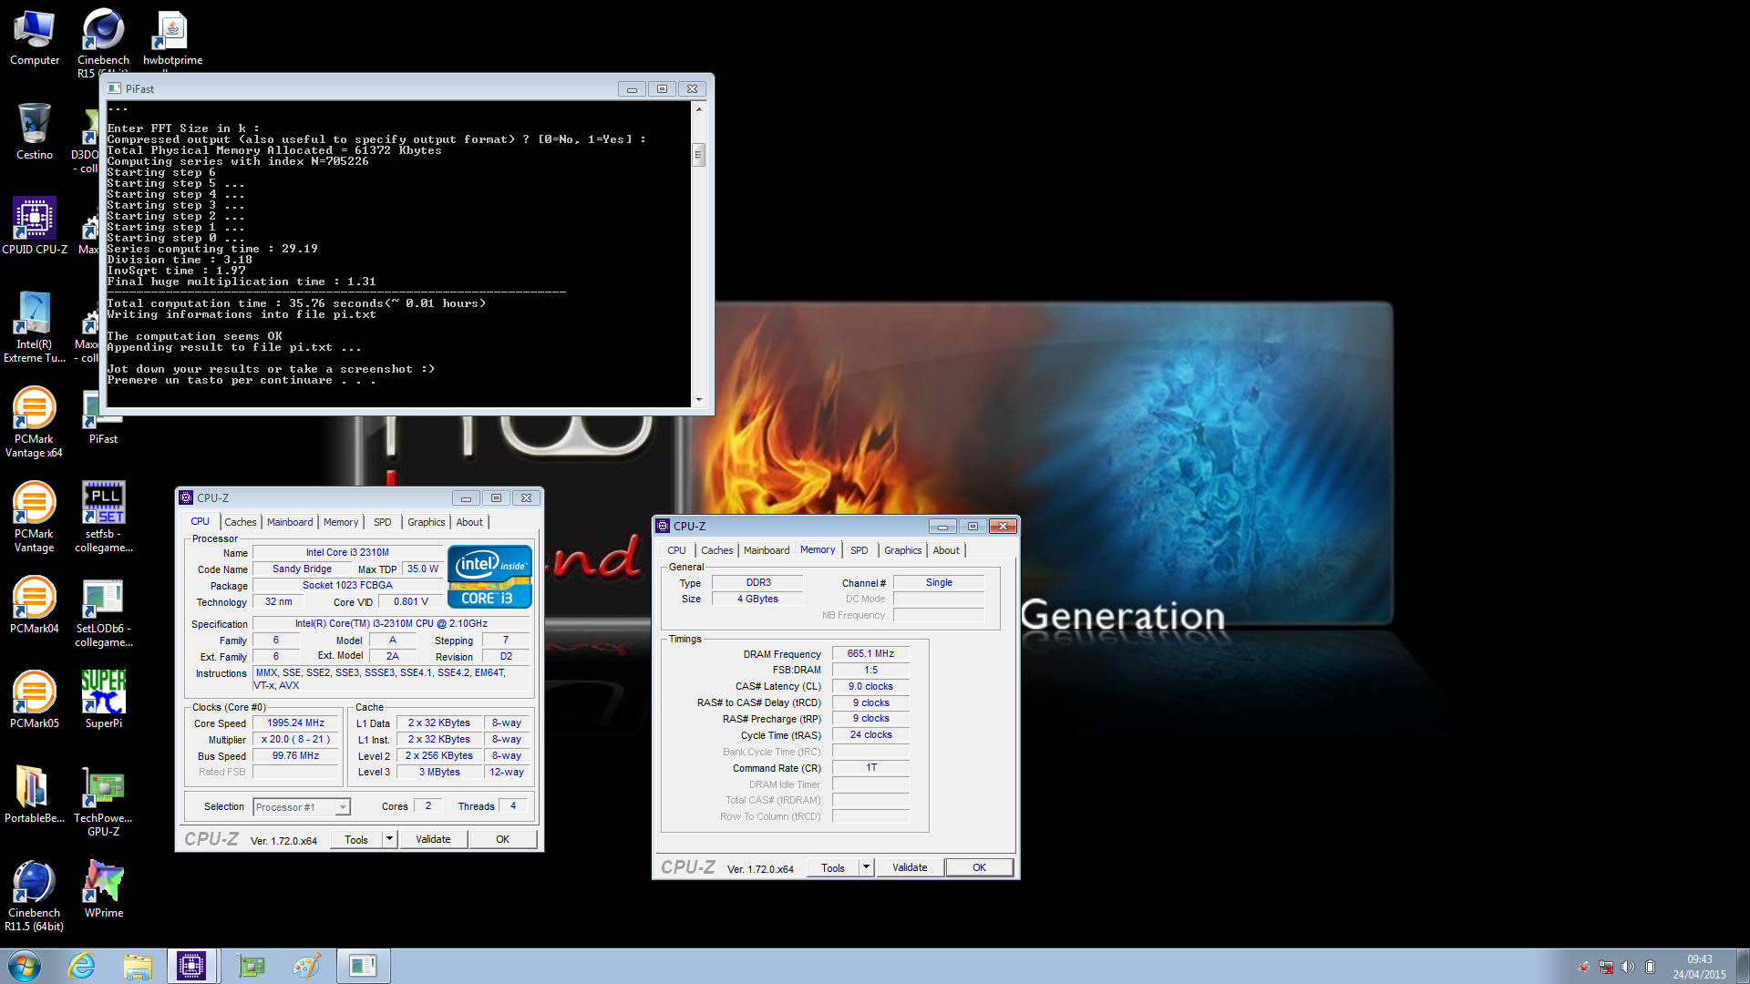Click PiFast scrollbar down arrow
This screenshot has width=1750, height=984.
pos(699,400)
